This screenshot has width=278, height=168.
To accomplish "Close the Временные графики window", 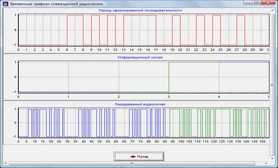I will pyautogui.click(x=268, y=3).
